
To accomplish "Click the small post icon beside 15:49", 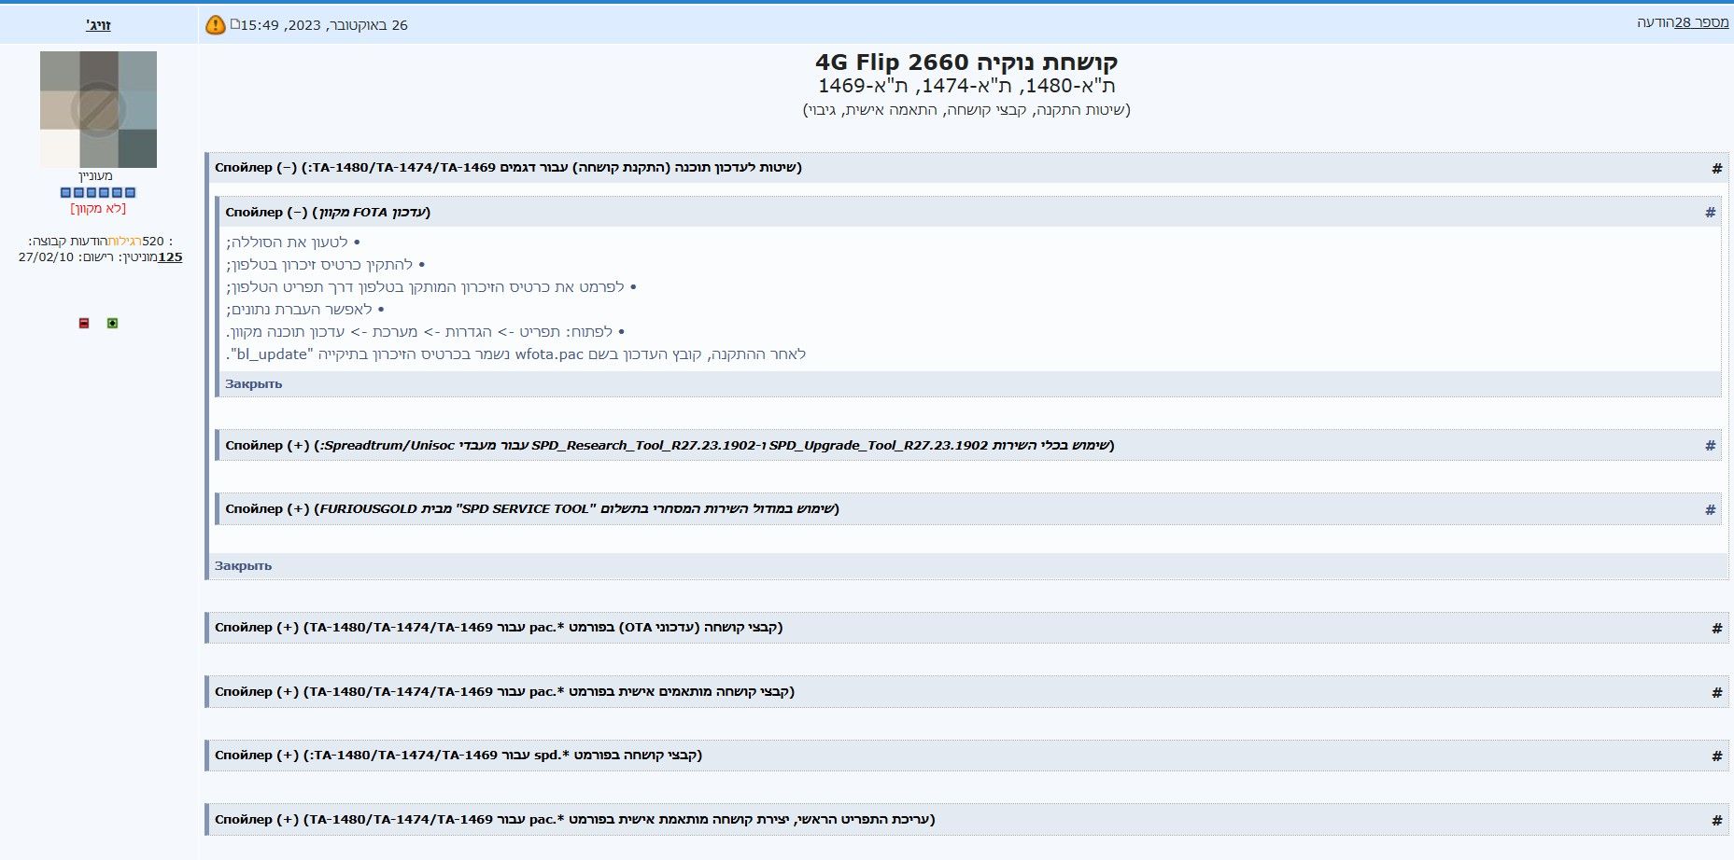I will click(x=235, y=23).
